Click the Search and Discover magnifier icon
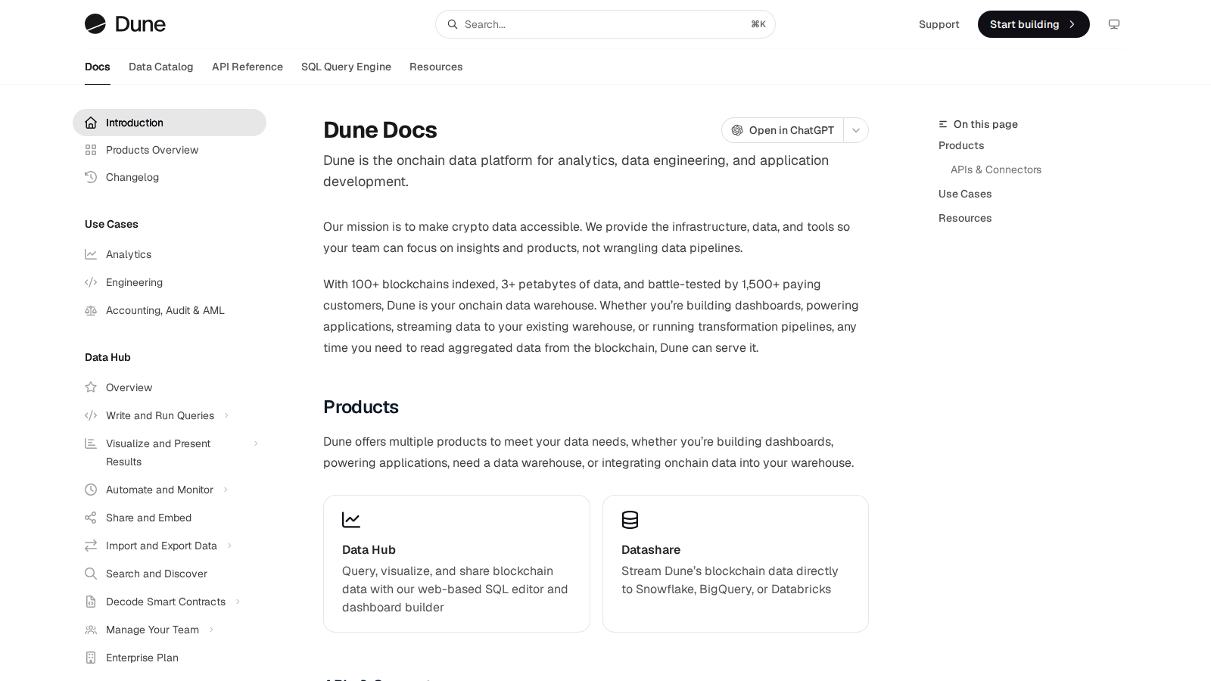Viewport: 1211px width, 681px height. coord(91,574)
